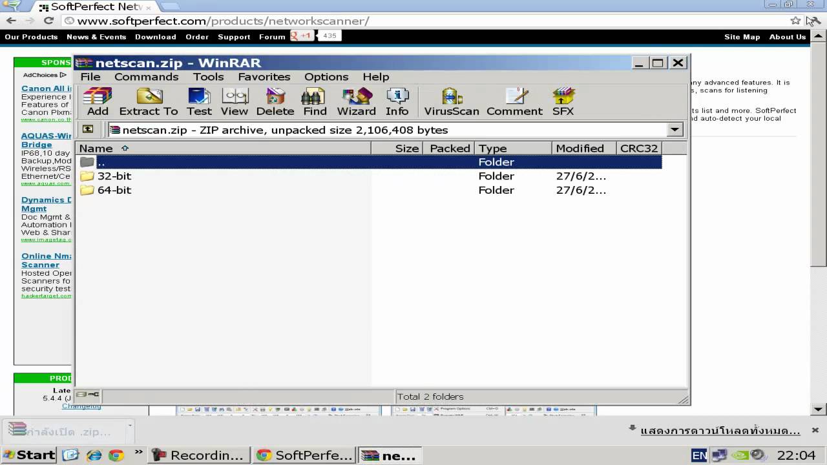Switch to SoftPerfect Chrome taskbar button
This screenshot has height=465, width=827.
pos(304,455)
